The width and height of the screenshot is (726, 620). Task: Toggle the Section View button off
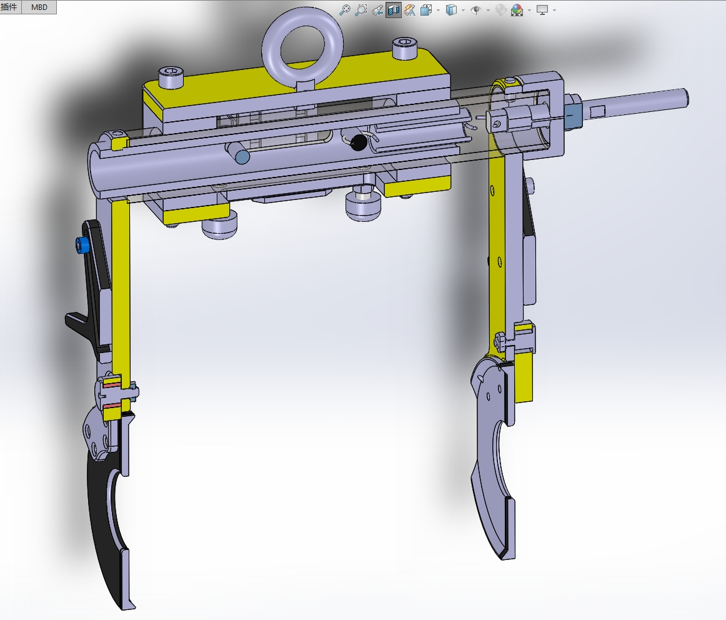[x=394, y=10]
